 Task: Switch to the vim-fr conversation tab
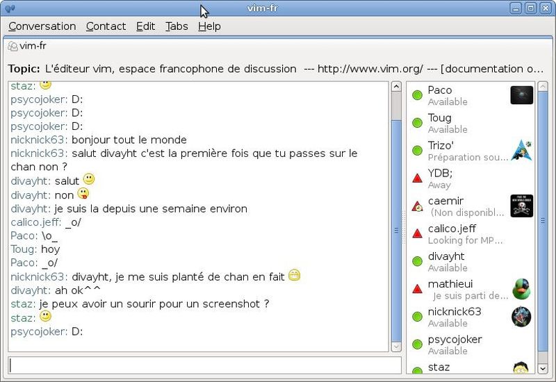(33, 47)
